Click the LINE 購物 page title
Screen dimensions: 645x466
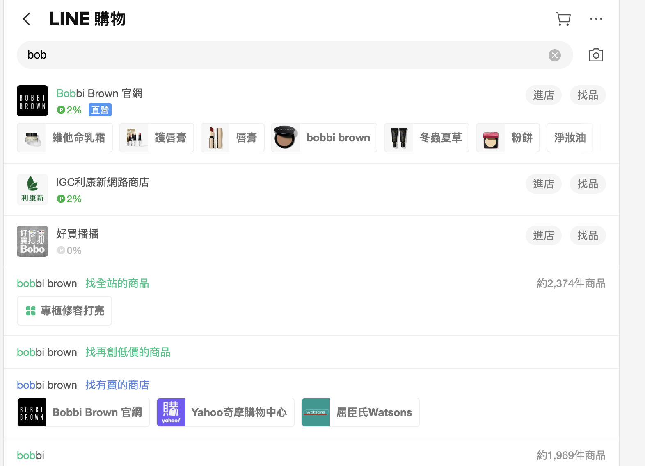(x=87, y=19)
